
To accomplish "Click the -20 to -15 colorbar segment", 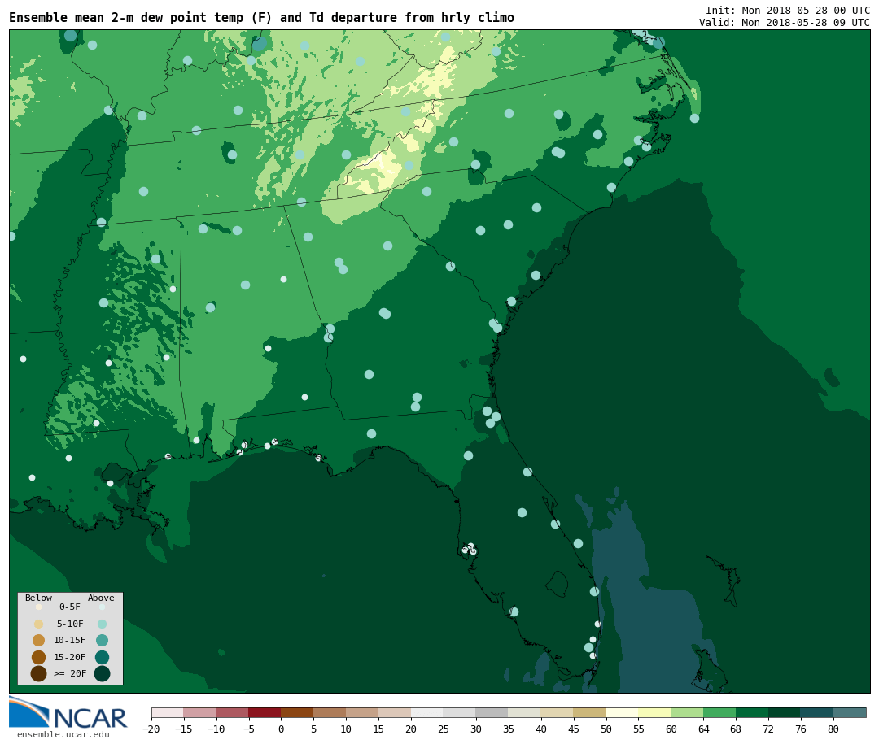I will pos(167,712).
